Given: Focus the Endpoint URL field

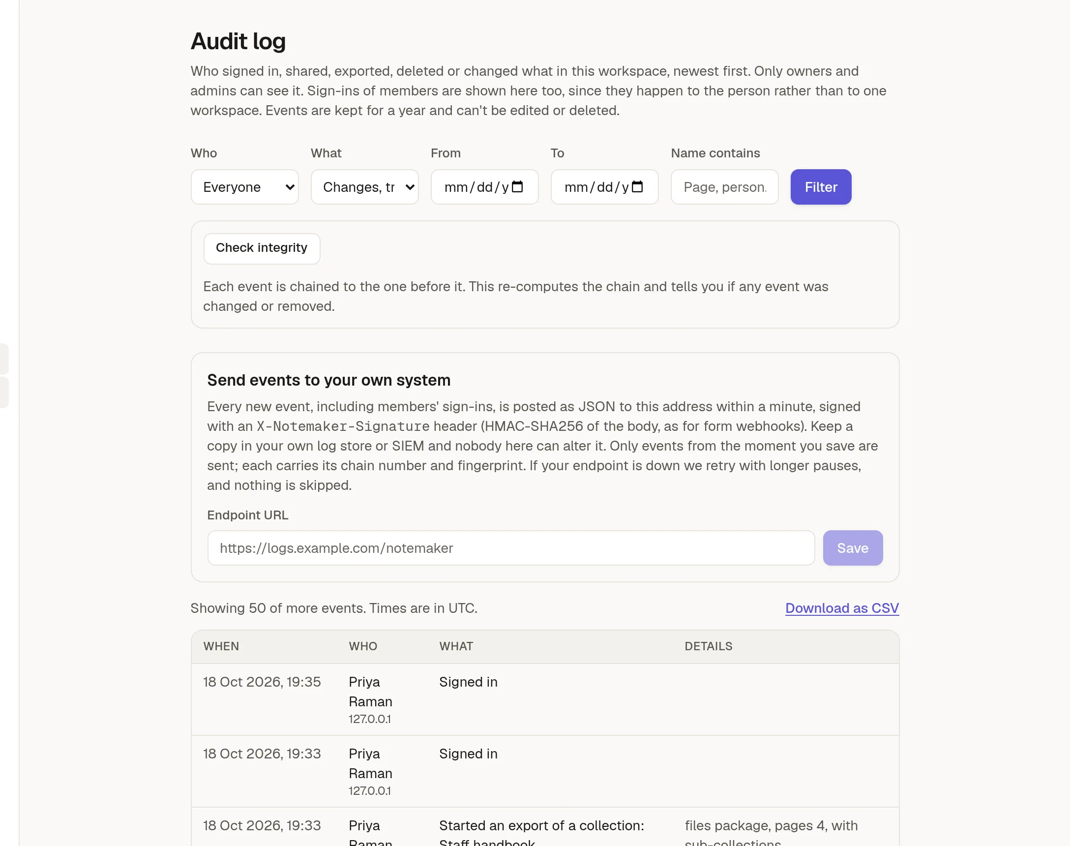Looking at the screenshot, I should click(510, 548).
